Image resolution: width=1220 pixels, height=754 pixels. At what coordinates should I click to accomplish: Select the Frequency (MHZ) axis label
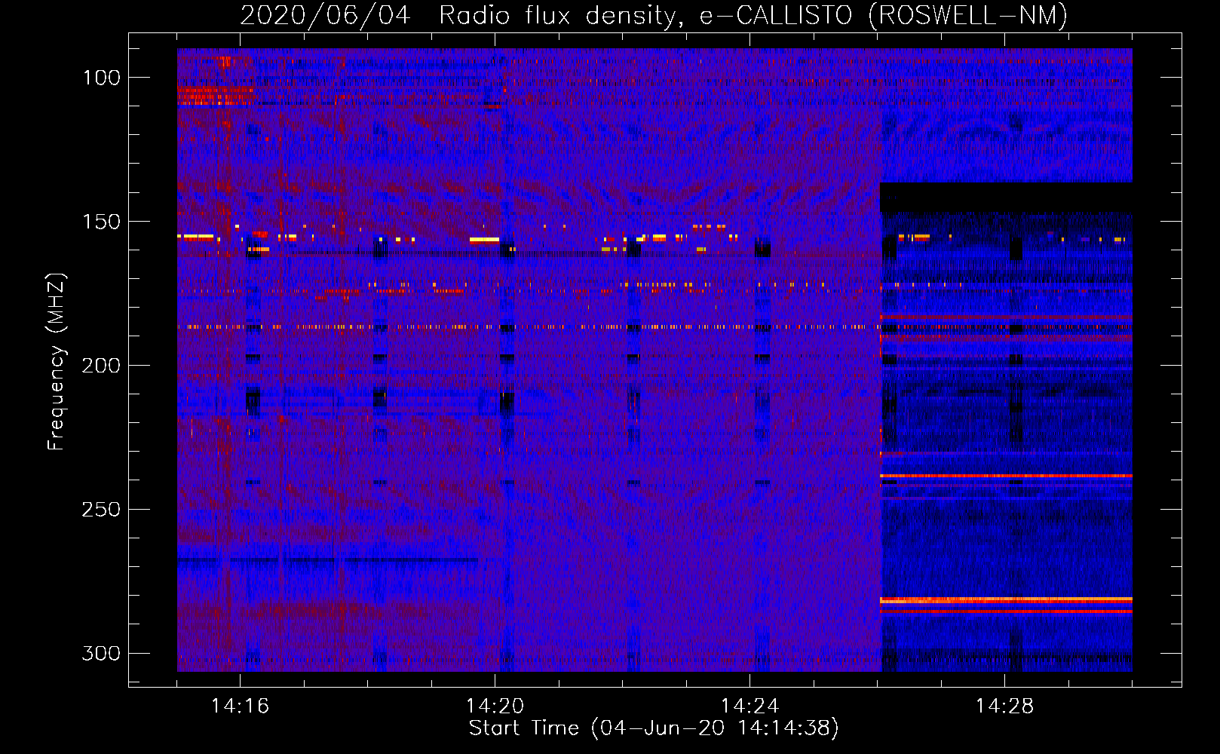click(57, 361)
